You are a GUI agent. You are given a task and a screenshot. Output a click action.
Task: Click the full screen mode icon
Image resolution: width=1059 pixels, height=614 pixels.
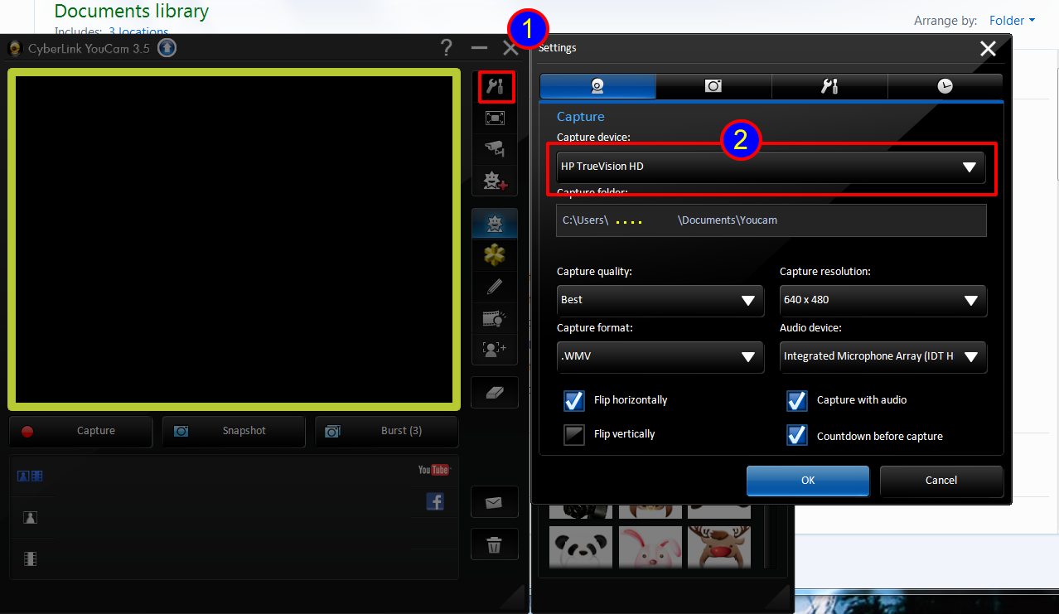click(x=495, y=118)
